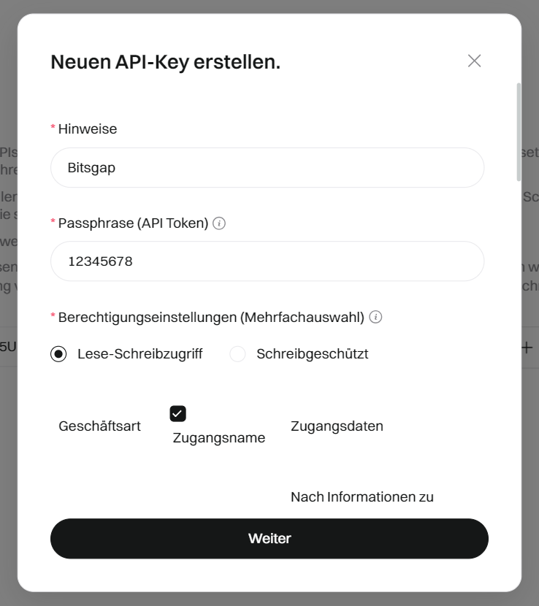Click the Passphrase field showing 12345678
Screen dimensions: 539x606
(267, 261)
